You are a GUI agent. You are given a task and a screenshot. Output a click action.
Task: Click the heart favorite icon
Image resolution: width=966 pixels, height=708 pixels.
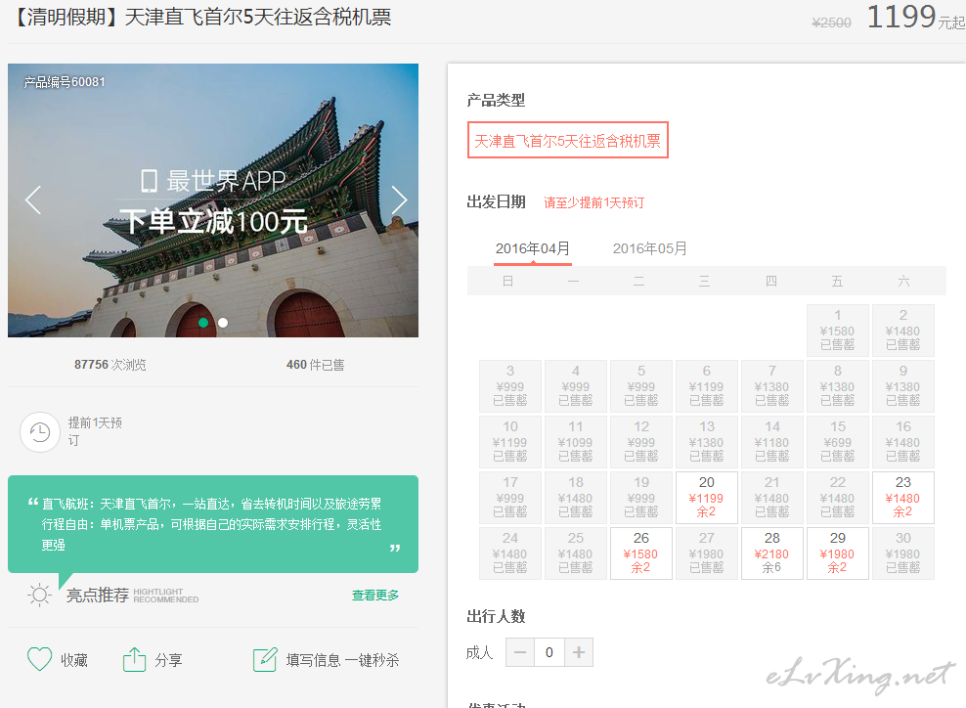pos(39,659)
